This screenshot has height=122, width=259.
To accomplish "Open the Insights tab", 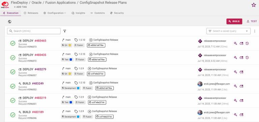I will pos(78,13).
